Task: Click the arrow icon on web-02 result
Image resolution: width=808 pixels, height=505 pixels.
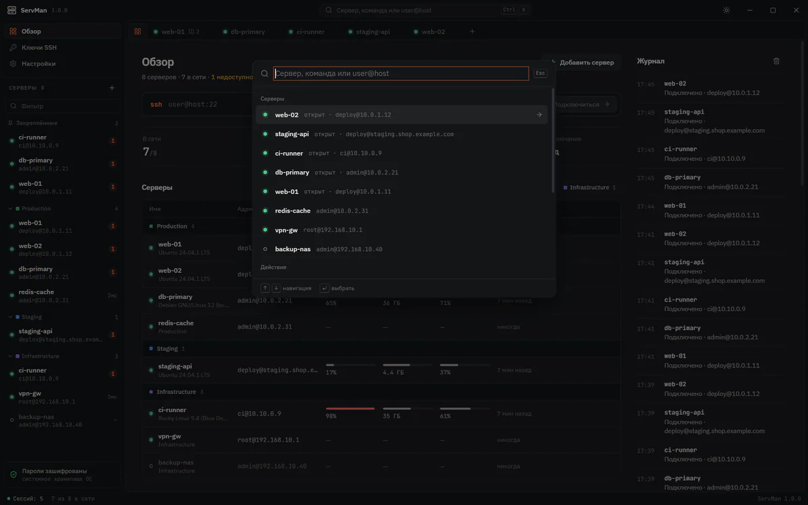Action: pos(539,114)
